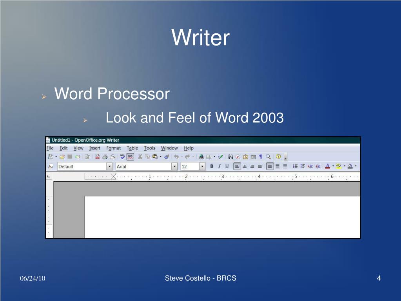Screen dimensions: 401x301
Task: Insert a Table grid icon
Action: 209,157
